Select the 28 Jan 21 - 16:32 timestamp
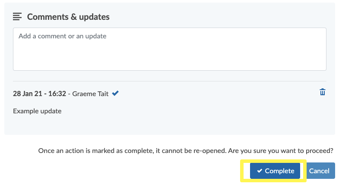339x184 pixels. tap(39, 94)
